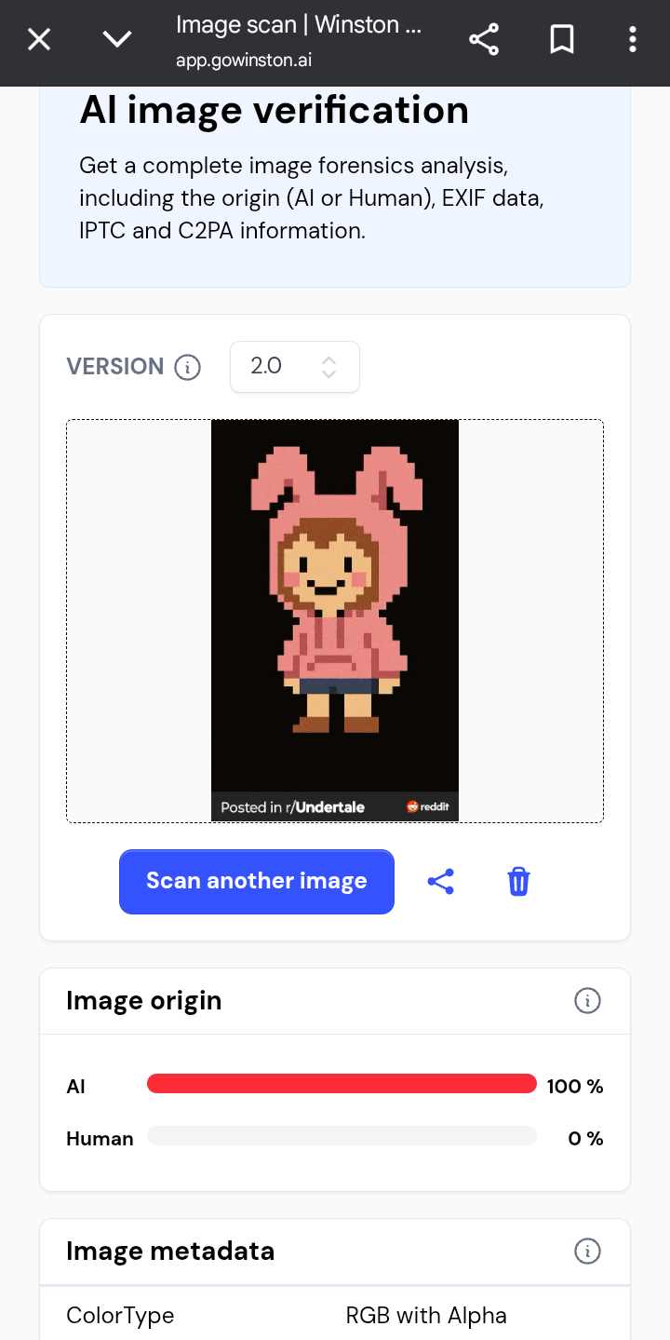
Task: Click the RGB with Alpha value
Action: coord(426,1316)
